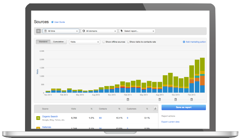The height and width of the screenshot is (138, 240).
Task: Open the All time date range dropdown
Action: 61,31
